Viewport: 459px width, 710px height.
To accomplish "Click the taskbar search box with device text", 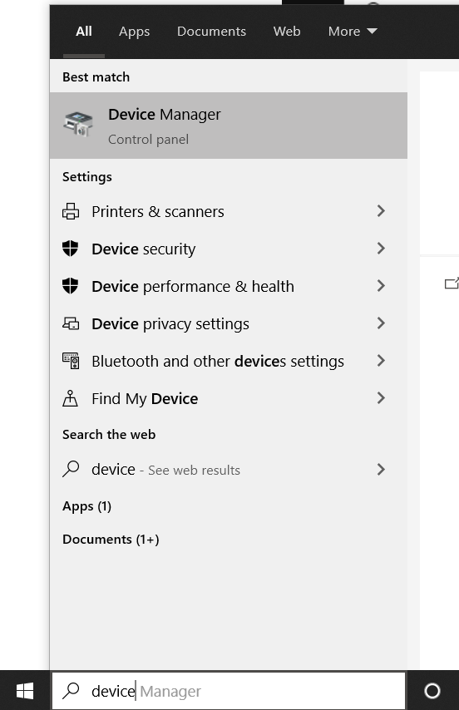I will click(229, 691).
